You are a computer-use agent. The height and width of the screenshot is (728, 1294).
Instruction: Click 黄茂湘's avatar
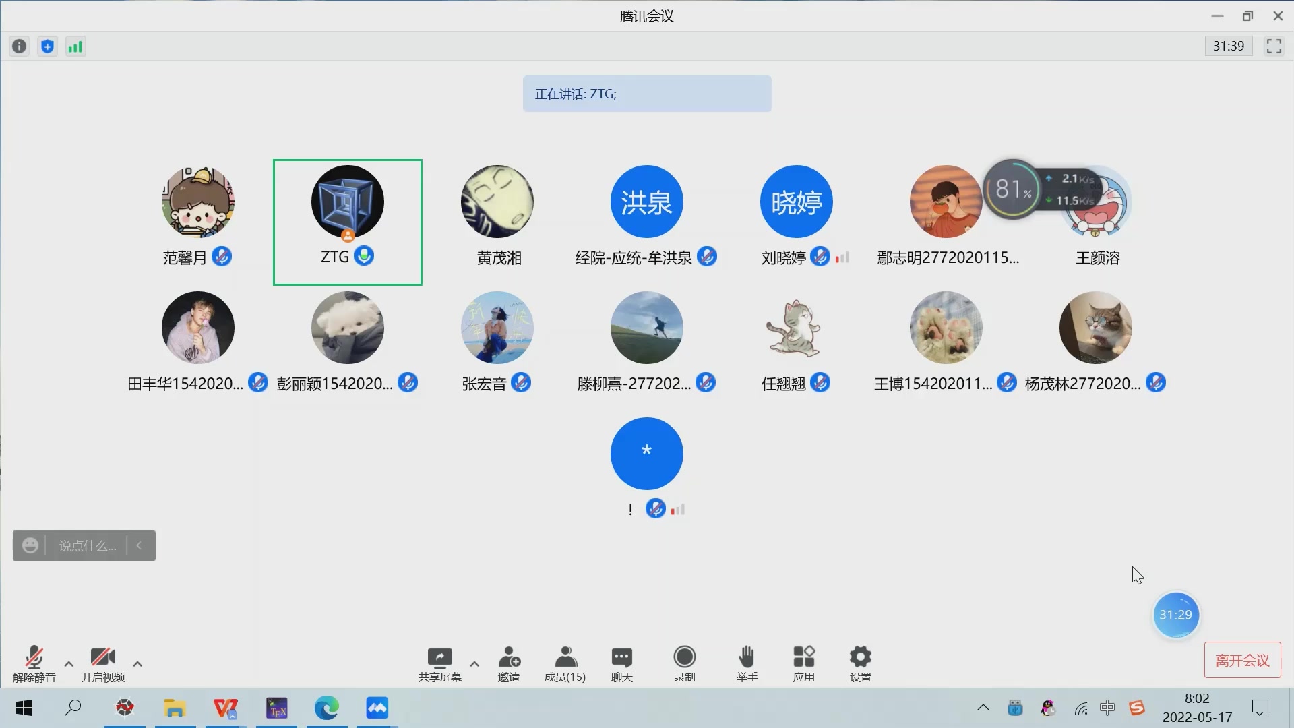coord(497,202)
